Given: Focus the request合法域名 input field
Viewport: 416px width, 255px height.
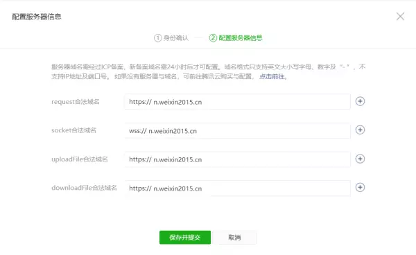Looking at the screenshot, I should tap(237, 102).
